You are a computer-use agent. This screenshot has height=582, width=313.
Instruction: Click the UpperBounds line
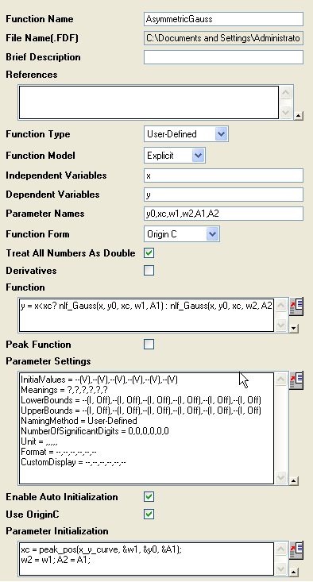point(141,410)
